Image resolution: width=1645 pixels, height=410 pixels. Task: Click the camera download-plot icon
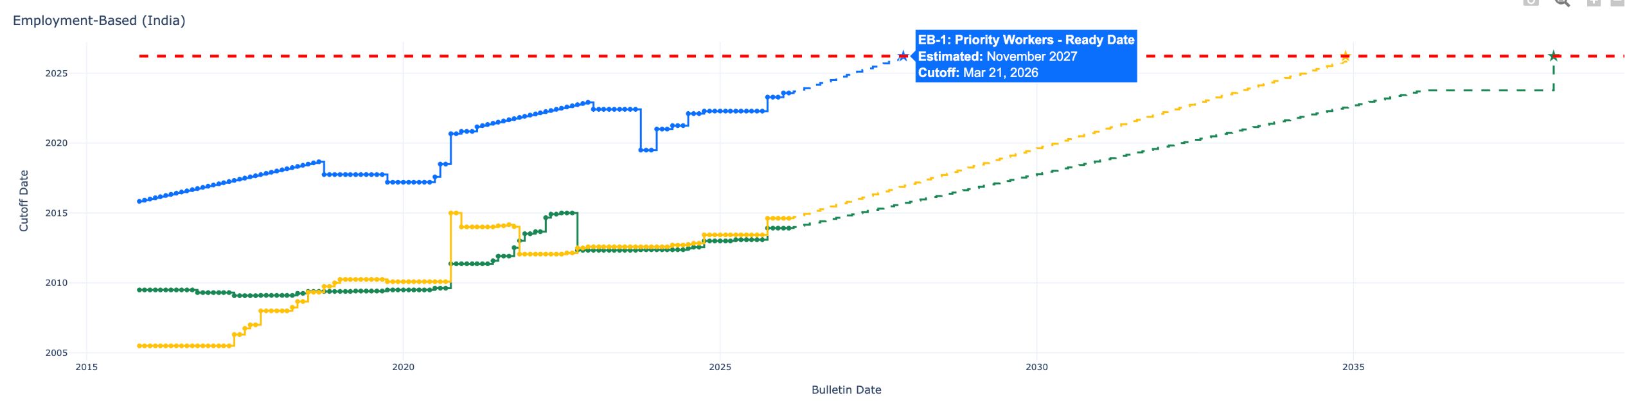pyautogui.click(x=1531, y=2)
